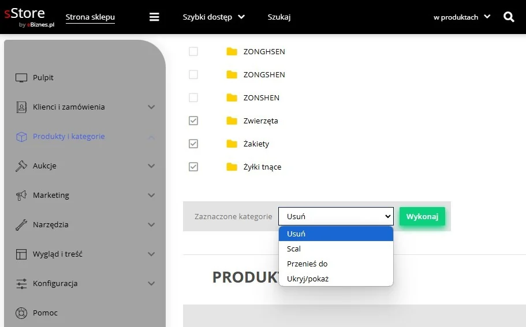Viewport: 526px width, 327px height.
Task: Expand the Aukcje submenu chevron
Action: [x=151, y=166]
